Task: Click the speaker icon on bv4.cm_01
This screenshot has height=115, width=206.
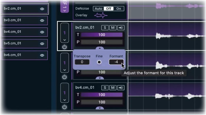Action: pyautogui.click(x=121, y=88)
